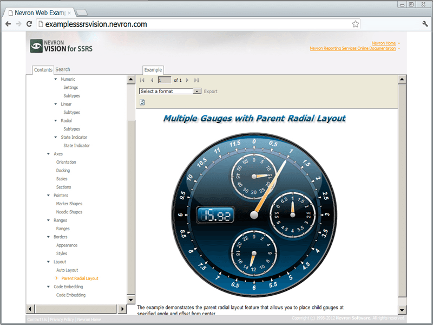Screen dimensions: 433x325
Task: Switch to the Contents tab
Action: pos(43,70)
